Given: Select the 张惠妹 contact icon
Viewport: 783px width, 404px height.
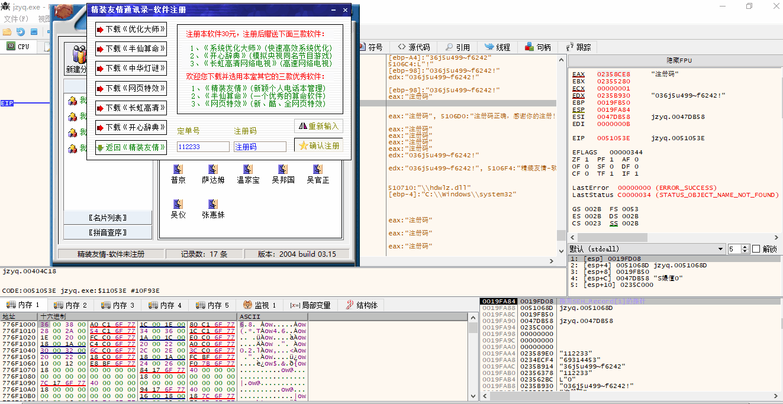Looking at the screenshot, I should 213,209.
